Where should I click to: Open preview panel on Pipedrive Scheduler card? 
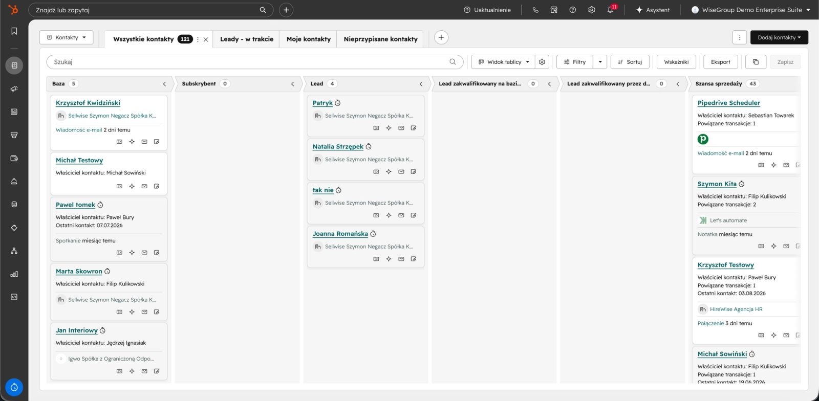pyautogui.click(x=761, y=165)
